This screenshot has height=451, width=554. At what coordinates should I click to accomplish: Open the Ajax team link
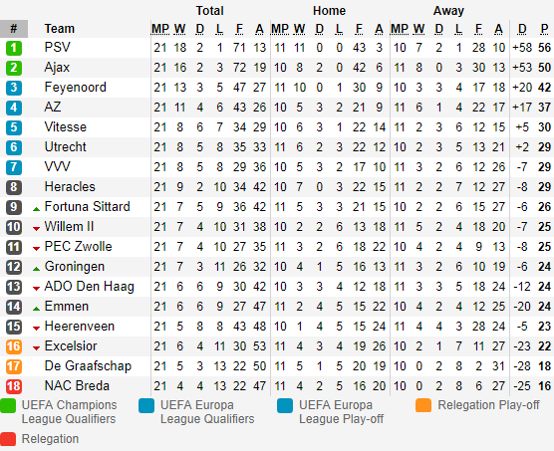57,68
